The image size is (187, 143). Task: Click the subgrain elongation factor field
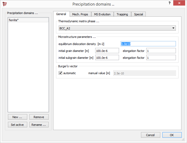click(x=161, y=57)
